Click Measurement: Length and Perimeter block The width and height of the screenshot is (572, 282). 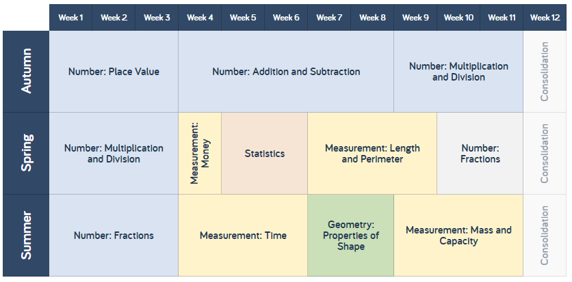tap(372, 153)
